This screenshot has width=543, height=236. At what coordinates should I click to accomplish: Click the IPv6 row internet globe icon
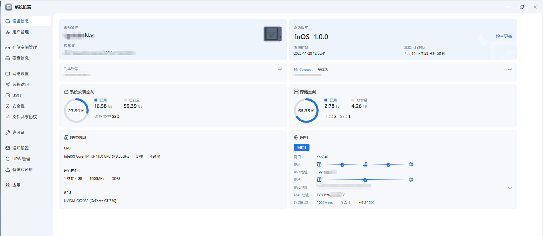(x=411, y=180)
